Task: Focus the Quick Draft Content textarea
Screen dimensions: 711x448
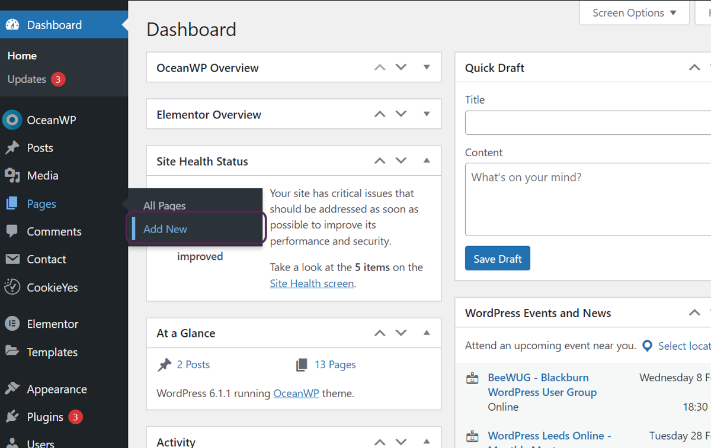Action: tap(588, 199)
